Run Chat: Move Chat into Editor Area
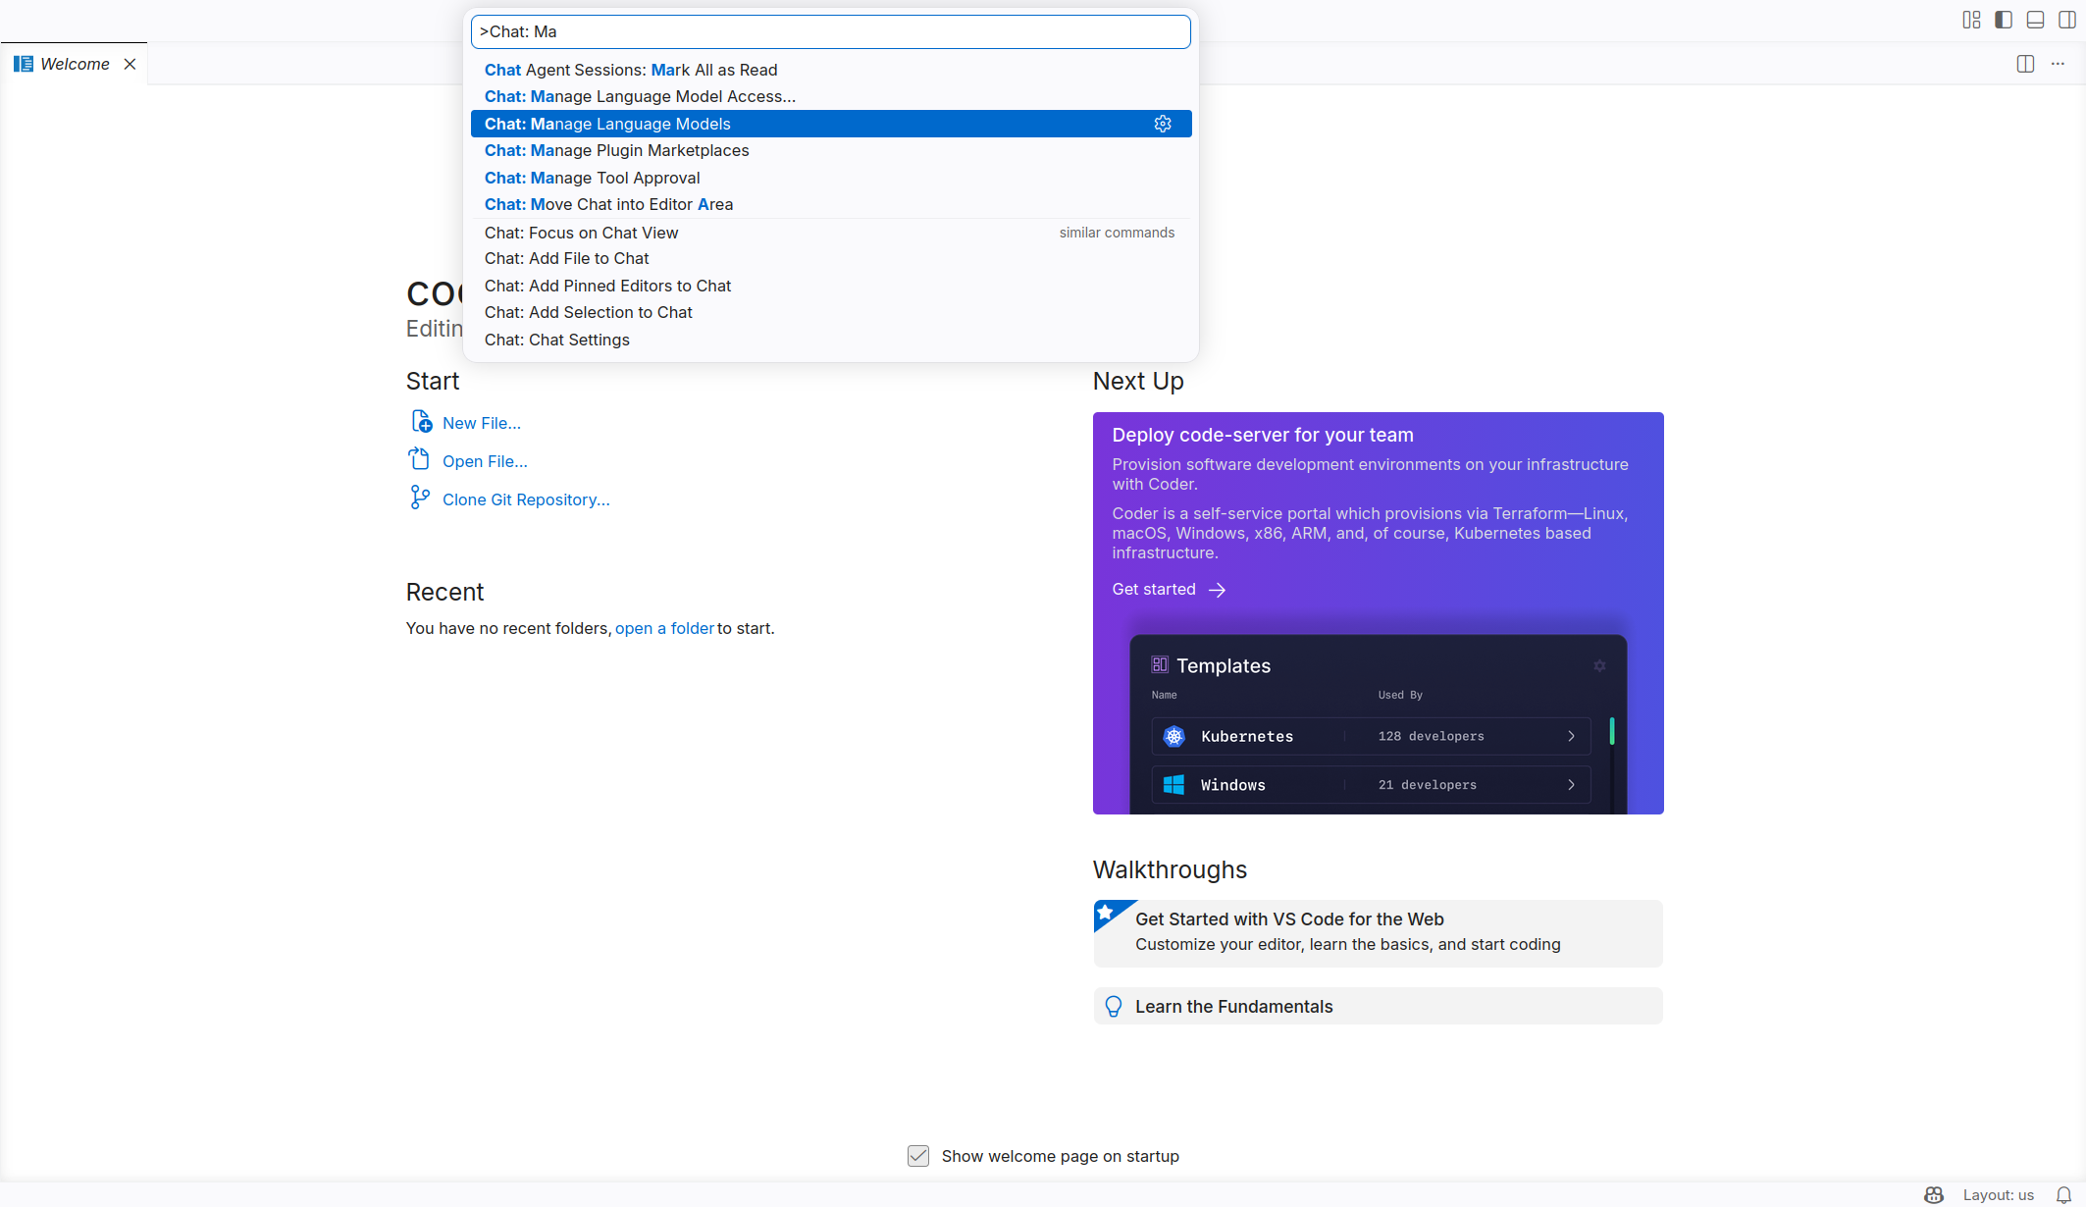 tap(831, 204)
